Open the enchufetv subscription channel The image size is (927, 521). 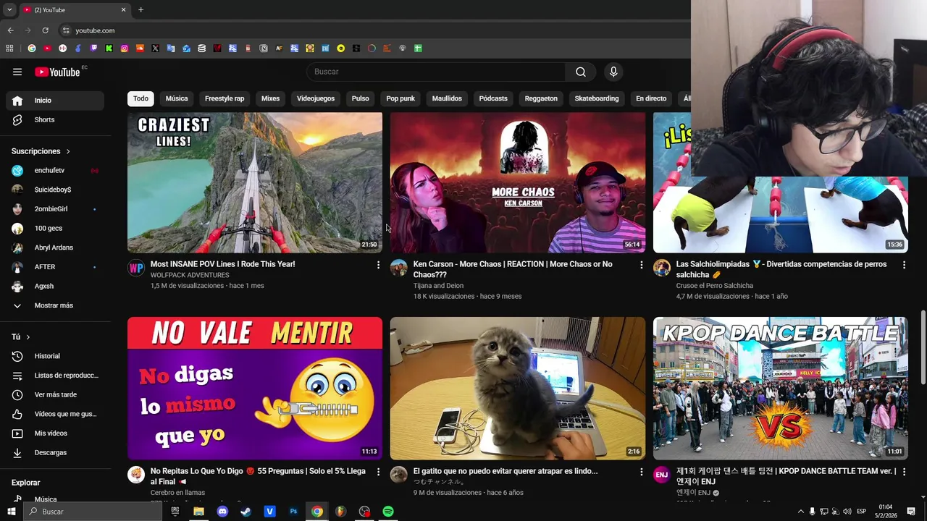tap(55, 171)
